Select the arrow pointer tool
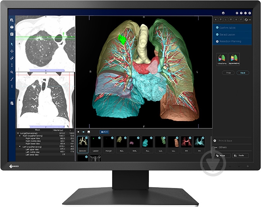Image resolution: width=261 pixels, height=207 pixels. (12, 44)
